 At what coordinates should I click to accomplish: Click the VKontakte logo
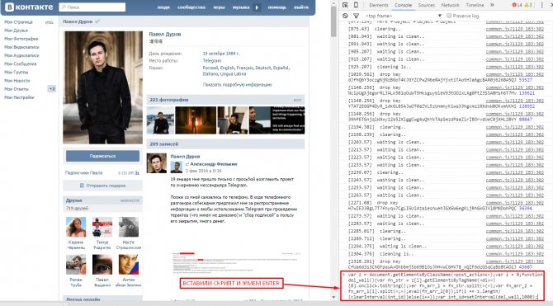tap(29, 7)
